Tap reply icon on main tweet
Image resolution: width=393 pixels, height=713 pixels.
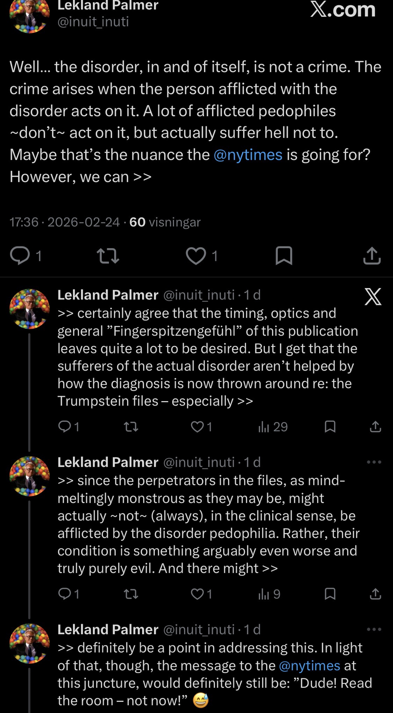tap(20, 256)
